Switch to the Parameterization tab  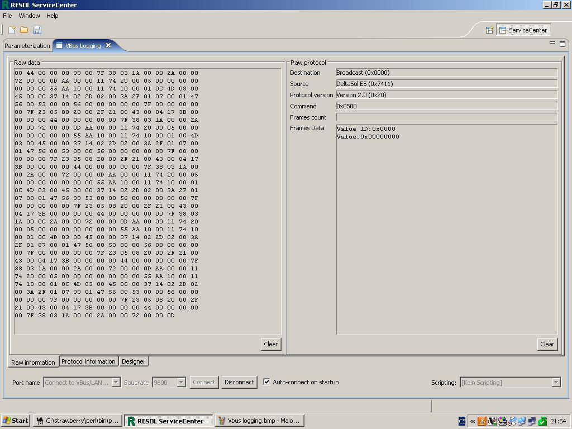coord(27,46)
